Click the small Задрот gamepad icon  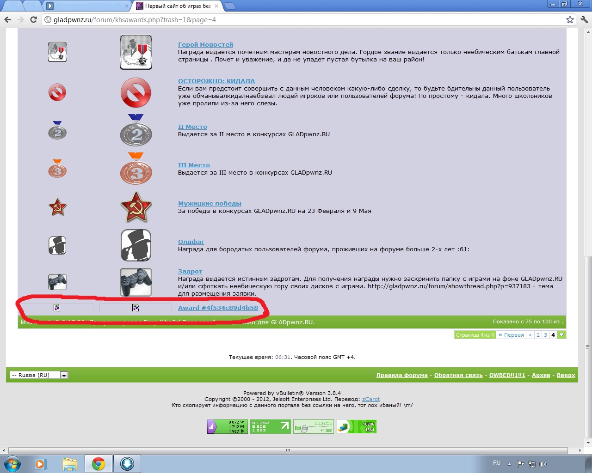[x=57, y=282]
